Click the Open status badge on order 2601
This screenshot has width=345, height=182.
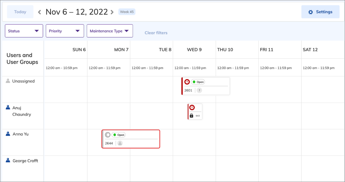(198, 82)
